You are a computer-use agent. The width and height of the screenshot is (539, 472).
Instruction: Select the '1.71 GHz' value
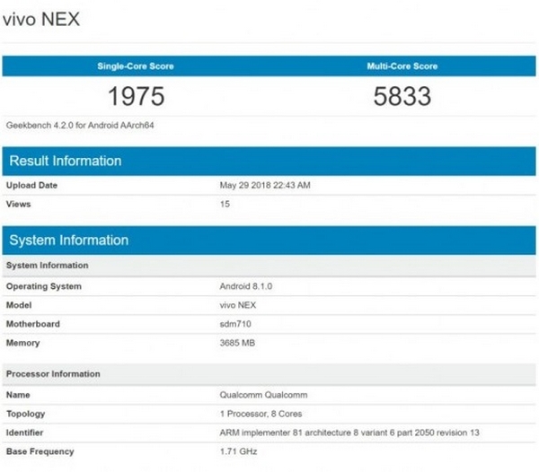pos(238,451)
